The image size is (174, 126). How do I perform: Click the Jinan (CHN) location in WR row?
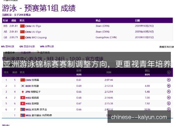(x=102, y=26)
